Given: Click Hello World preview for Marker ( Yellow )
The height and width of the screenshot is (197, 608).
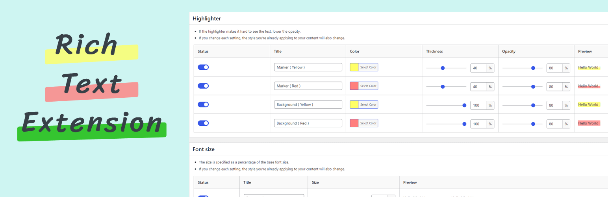Looking at the screenshot, I should click(589, 67).
